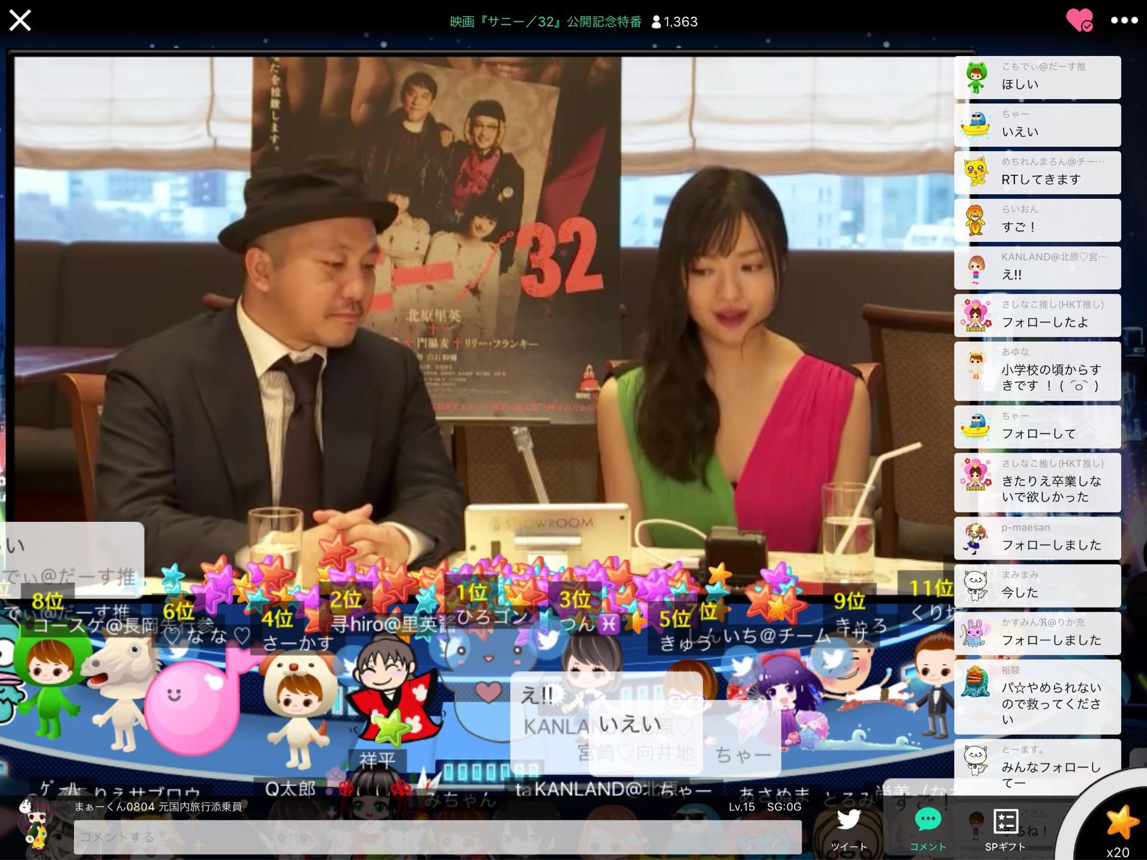Open the comment RTしてきます
The width and height of the screenshot is (1147, 860).
click(1037, 173)
